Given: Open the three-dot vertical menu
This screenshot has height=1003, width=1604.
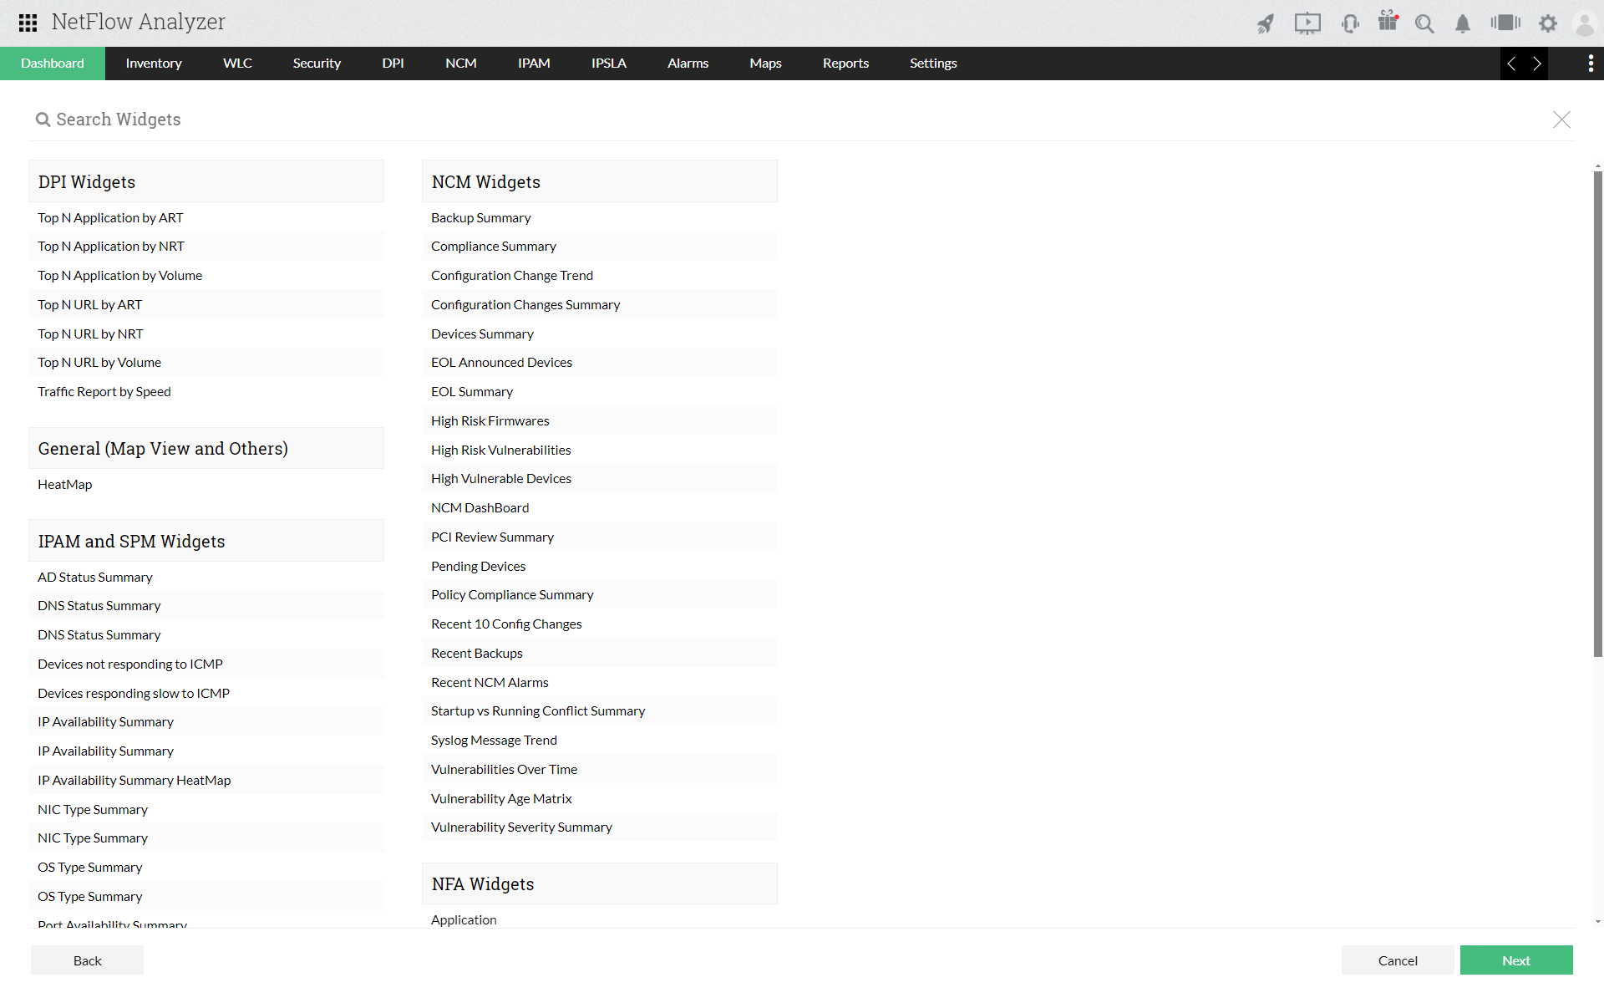Looking at the screenshot, I should [1590, 64].
